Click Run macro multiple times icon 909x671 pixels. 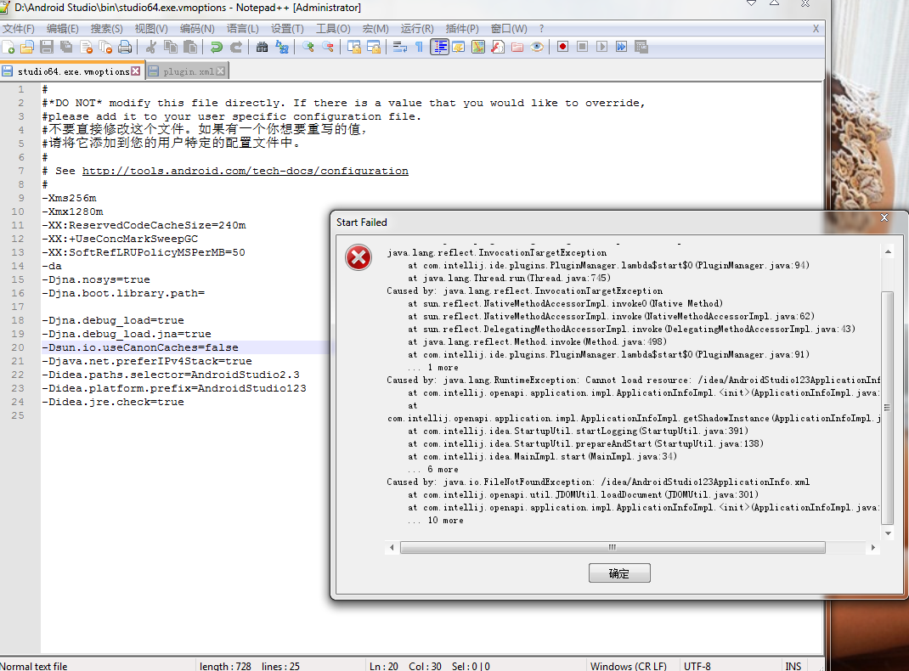click(x=622, y=47)
